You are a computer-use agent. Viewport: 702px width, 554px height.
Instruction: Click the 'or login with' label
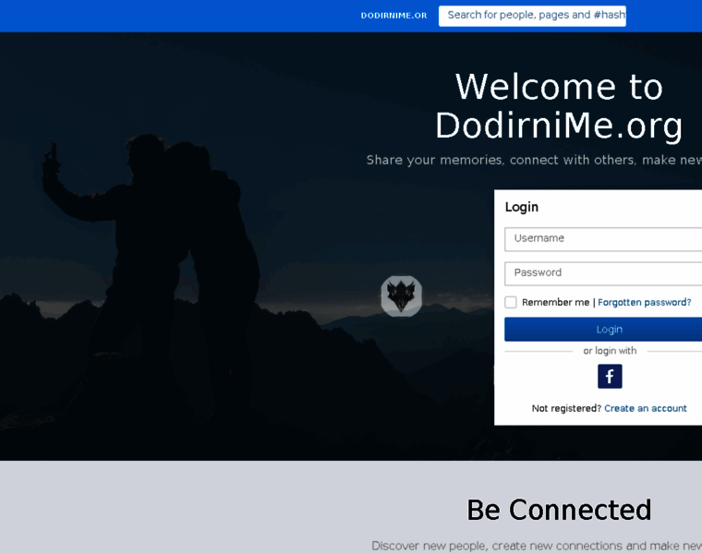click(x=610, y=351)
